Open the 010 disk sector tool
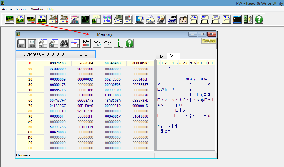This screenshot has height=167, width=284. [x=161, y=19]
